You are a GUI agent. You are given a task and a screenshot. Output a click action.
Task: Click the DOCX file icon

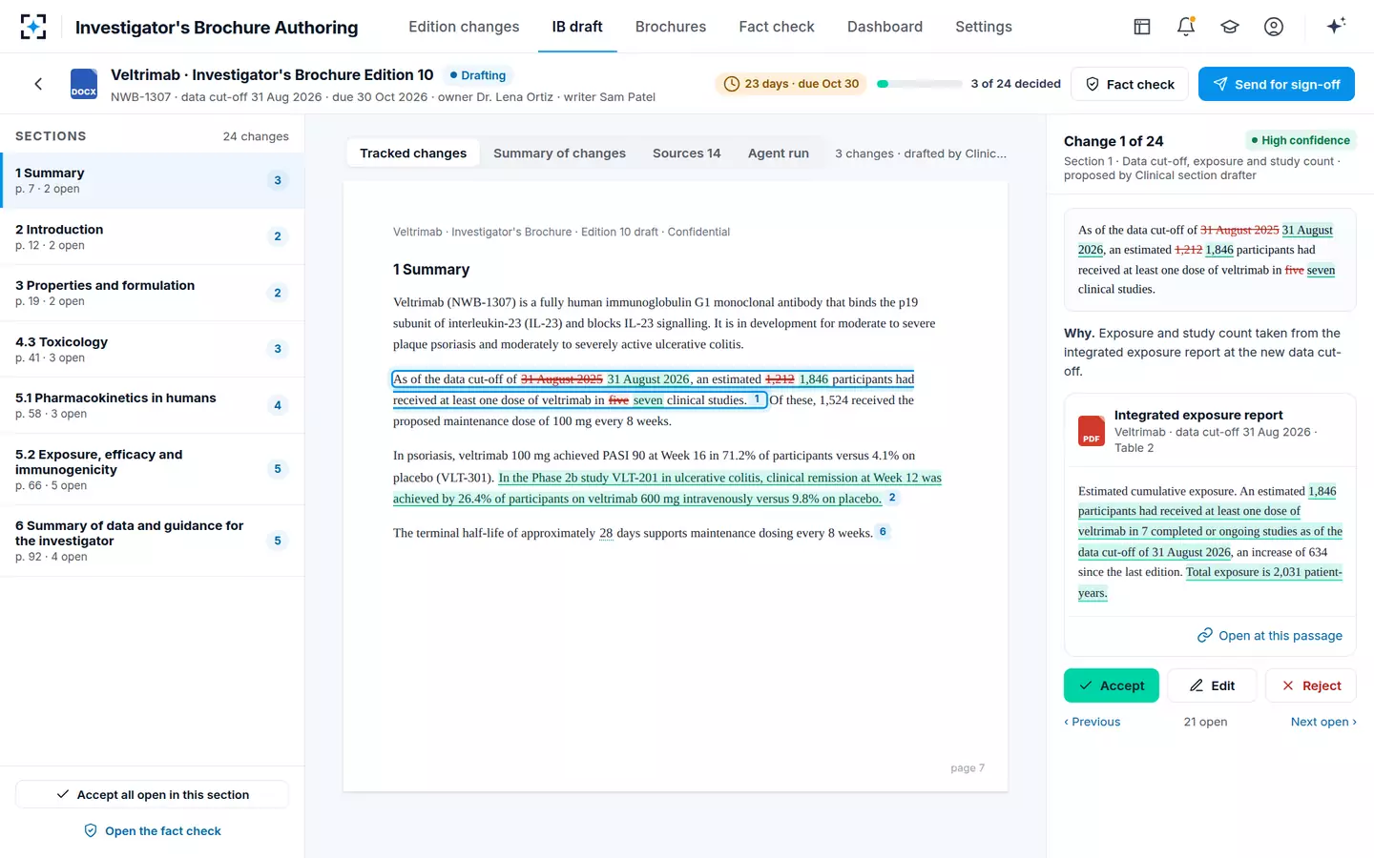pyautogui.click(x=84, y=84)
